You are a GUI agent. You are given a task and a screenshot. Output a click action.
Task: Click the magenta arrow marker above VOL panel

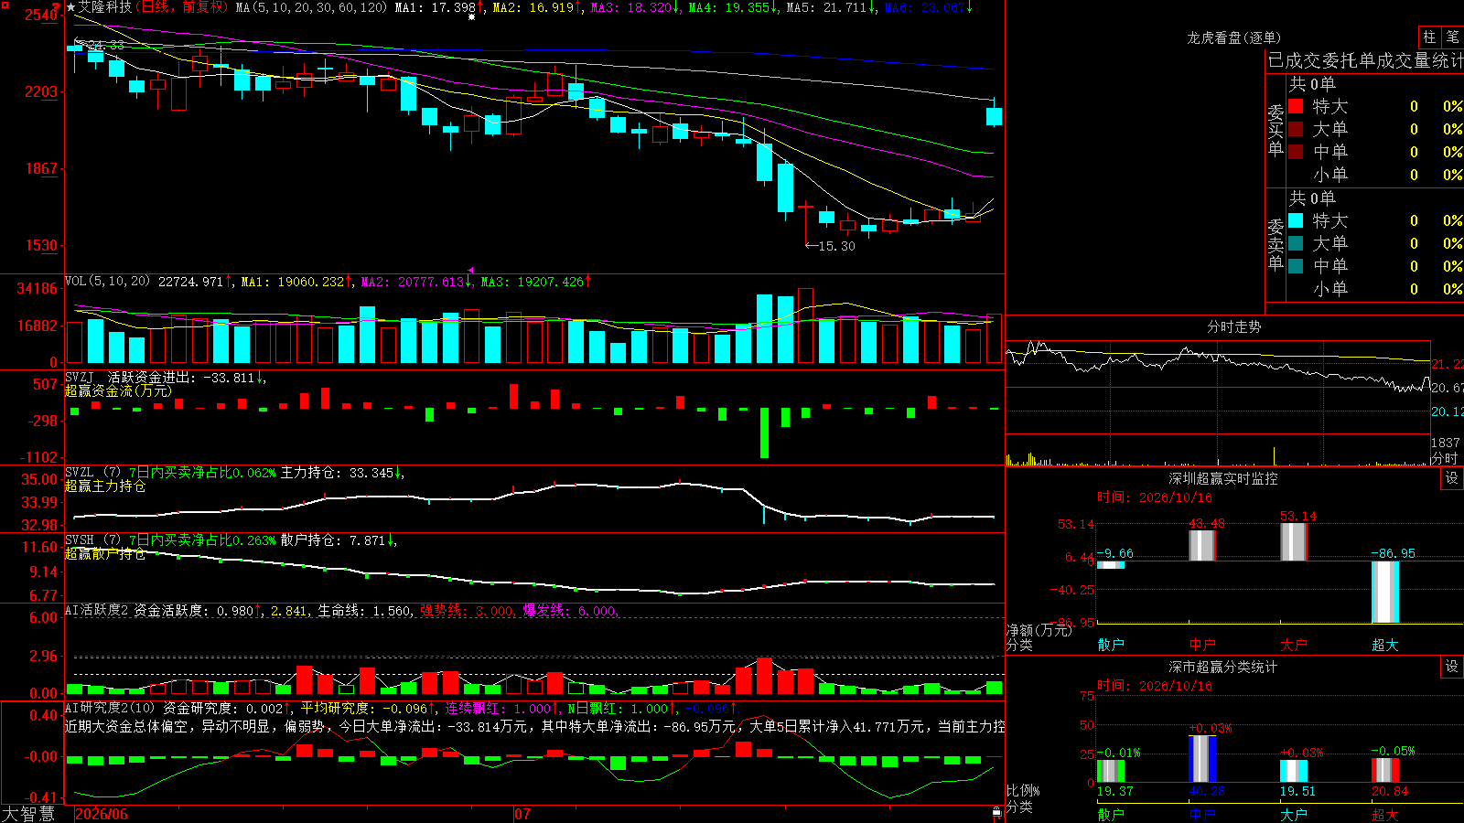click(x=470, y=270)
